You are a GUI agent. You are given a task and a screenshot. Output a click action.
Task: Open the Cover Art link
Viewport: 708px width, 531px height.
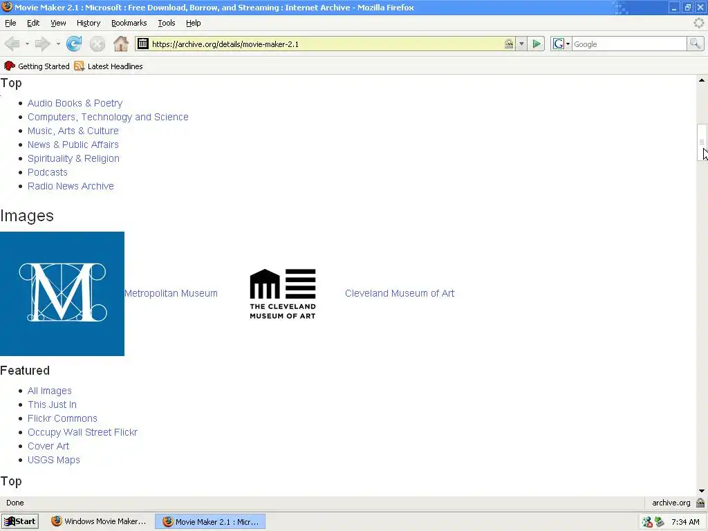48,446
